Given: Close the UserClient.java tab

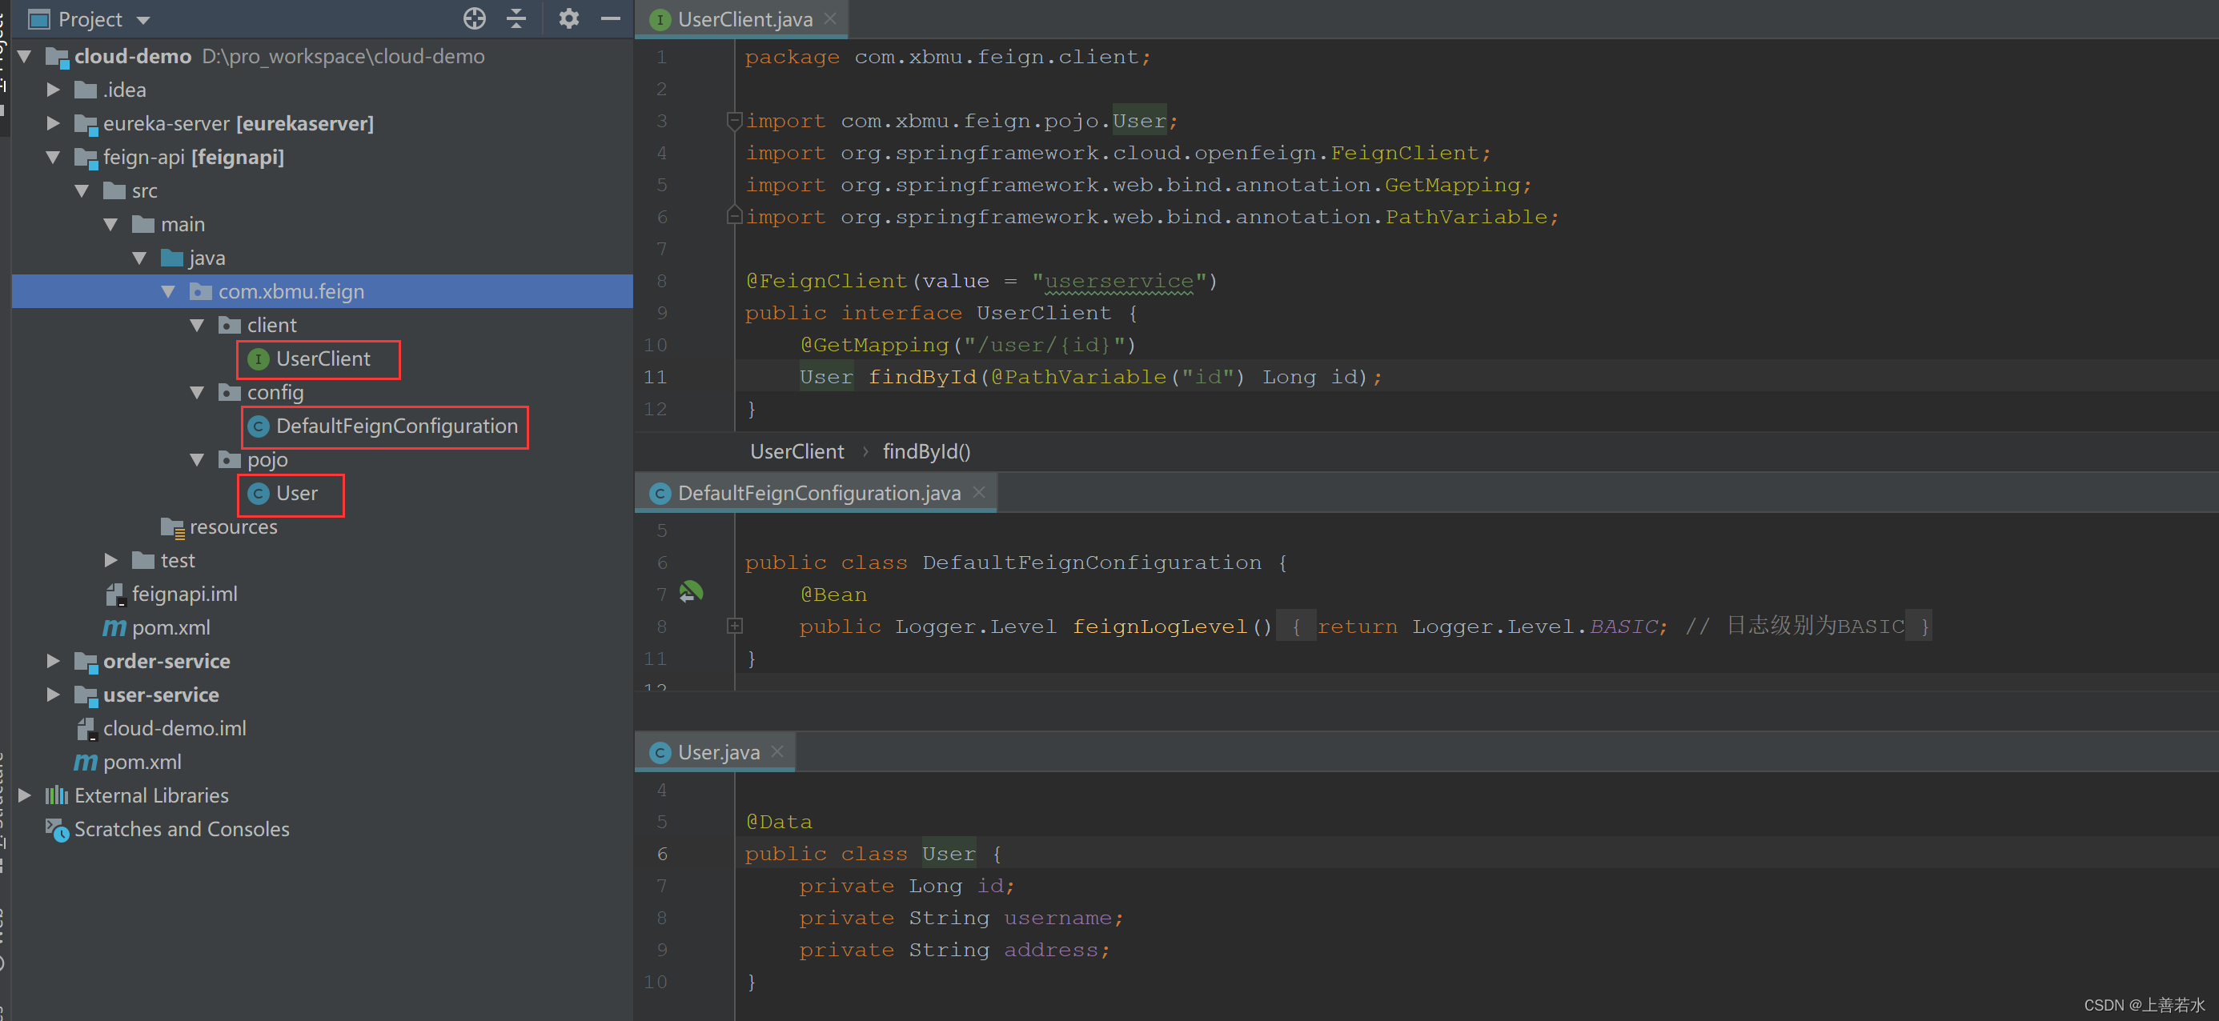Looking at the screenshot, I should [830, 18].
